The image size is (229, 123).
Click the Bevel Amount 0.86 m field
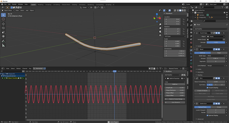[x=216, y=58]
